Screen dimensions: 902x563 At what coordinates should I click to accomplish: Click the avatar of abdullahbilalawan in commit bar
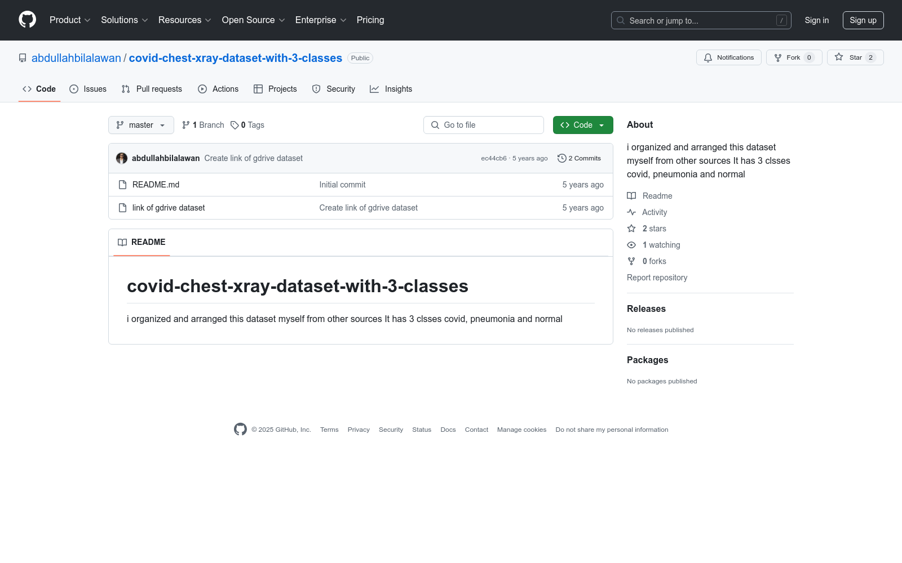click(x=122, y=158)
